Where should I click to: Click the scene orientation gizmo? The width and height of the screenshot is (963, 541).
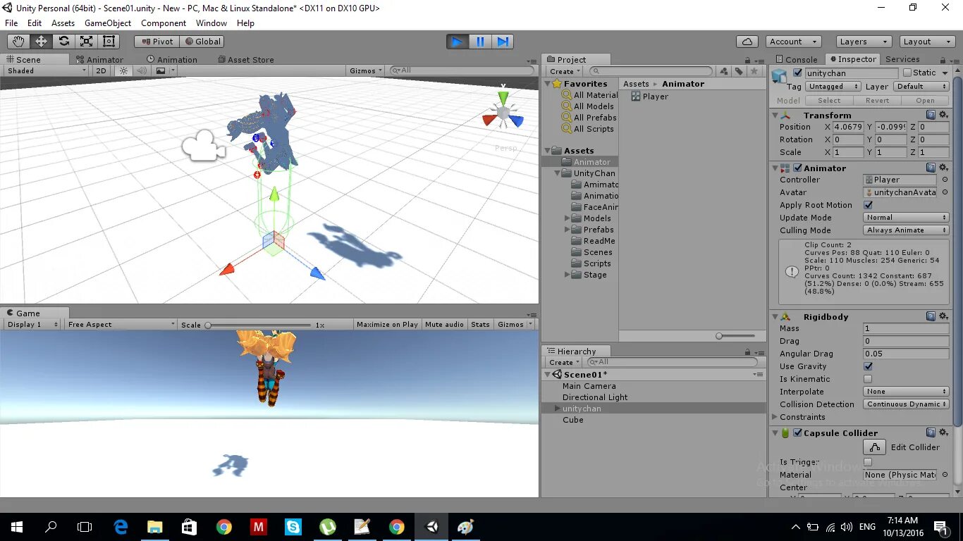pyautogui.click(x=503, y=113)
